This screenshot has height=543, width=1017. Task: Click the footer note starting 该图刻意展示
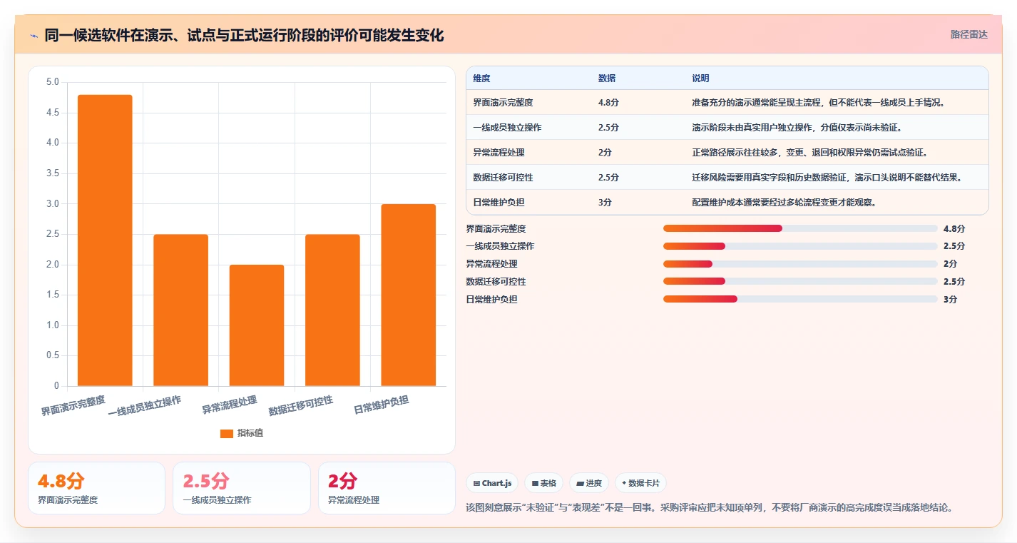[709, 508]
